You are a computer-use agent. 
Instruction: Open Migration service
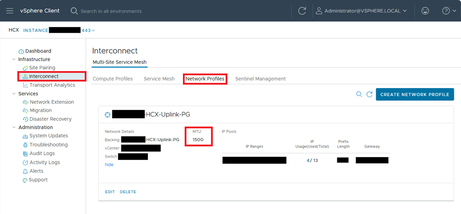point(41,110)
